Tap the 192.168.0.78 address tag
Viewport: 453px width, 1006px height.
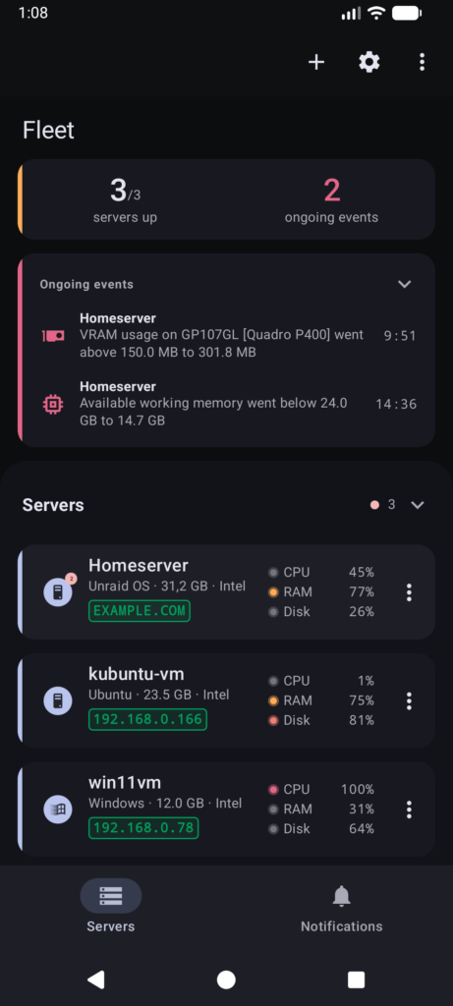pos(143,827)
